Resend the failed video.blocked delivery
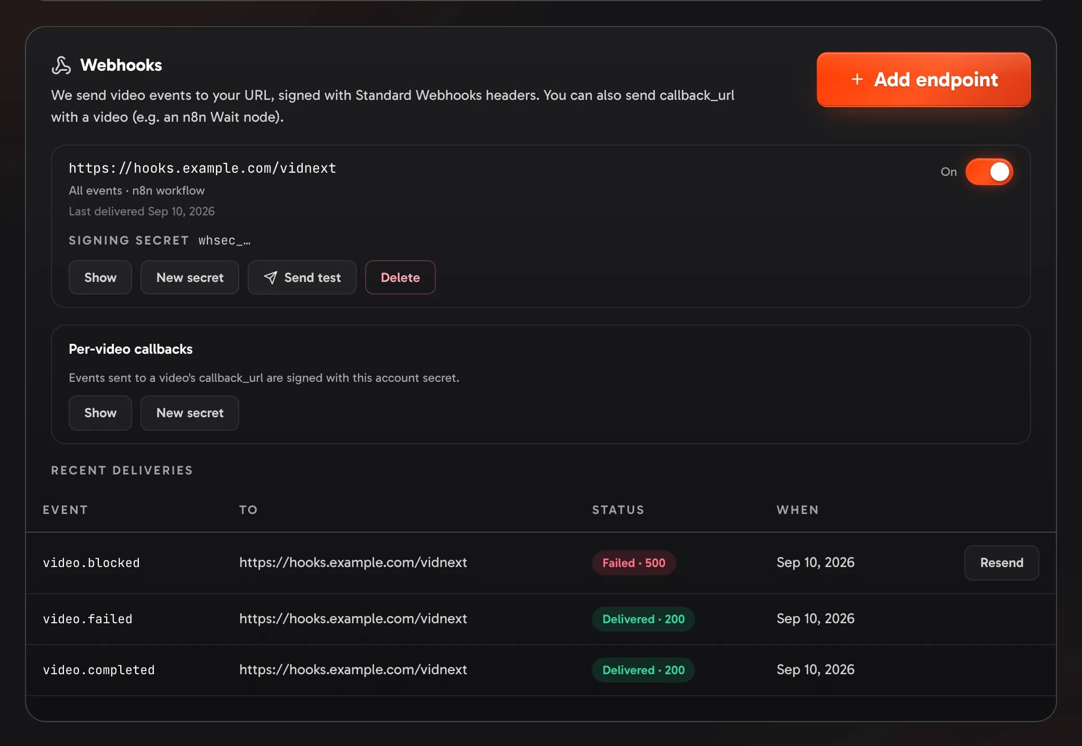 [1001, 562]
